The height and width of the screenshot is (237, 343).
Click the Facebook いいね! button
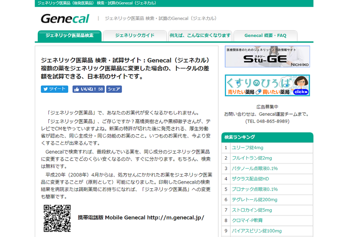88,89
